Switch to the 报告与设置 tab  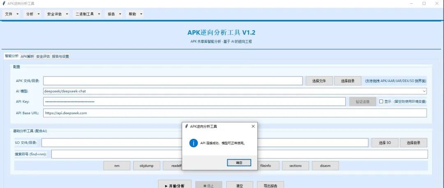[x=60, y=56]
